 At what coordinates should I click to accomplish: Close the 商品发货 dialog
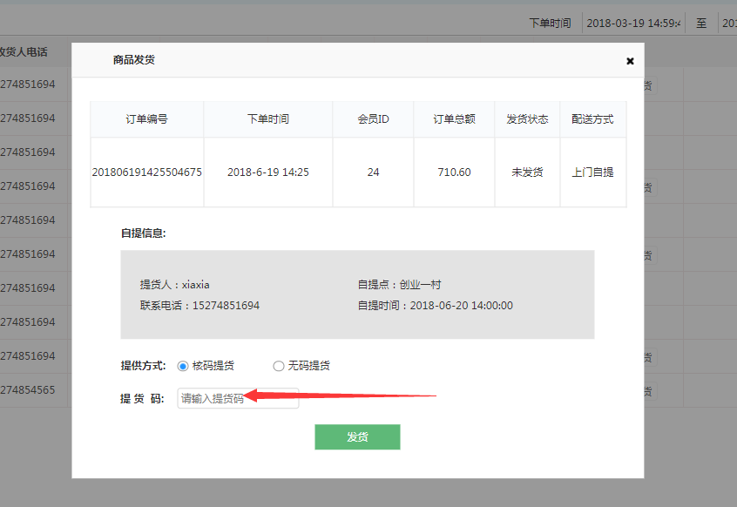click(630, 61)
